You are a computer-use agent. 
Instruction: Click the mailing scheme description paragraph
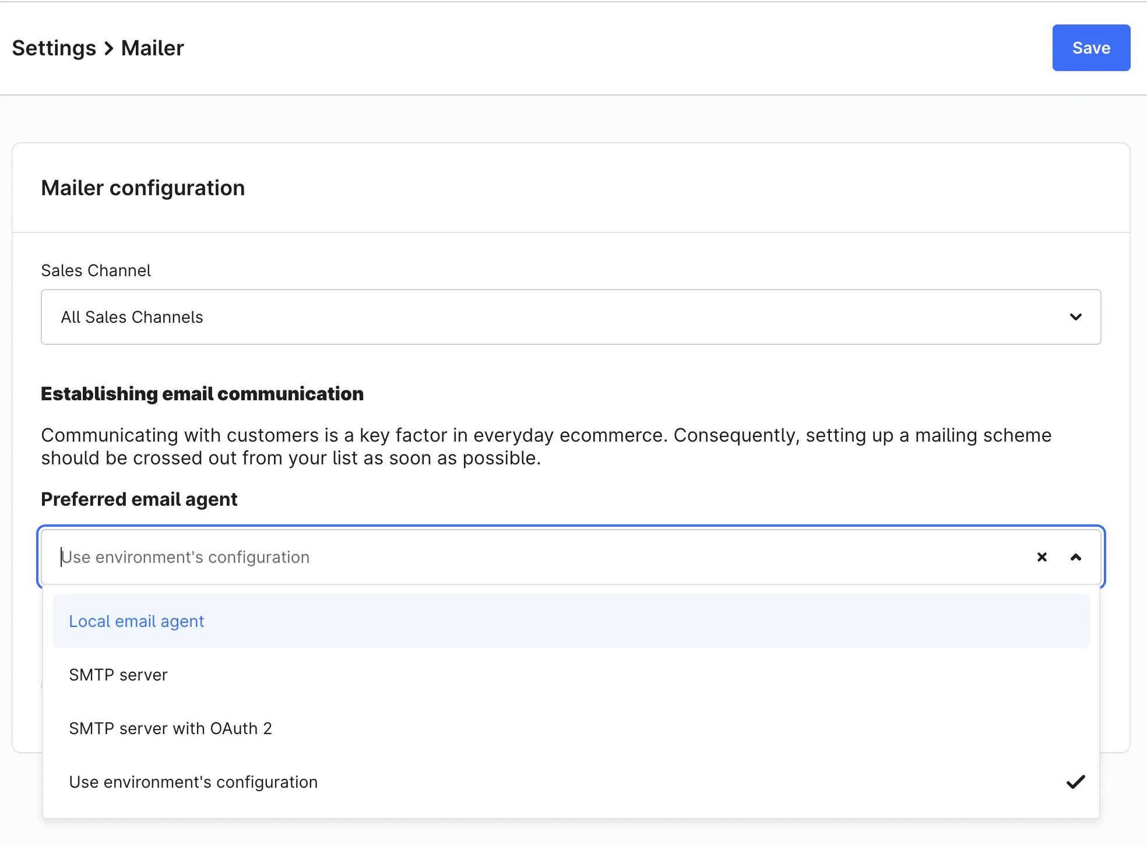point(546,446)
